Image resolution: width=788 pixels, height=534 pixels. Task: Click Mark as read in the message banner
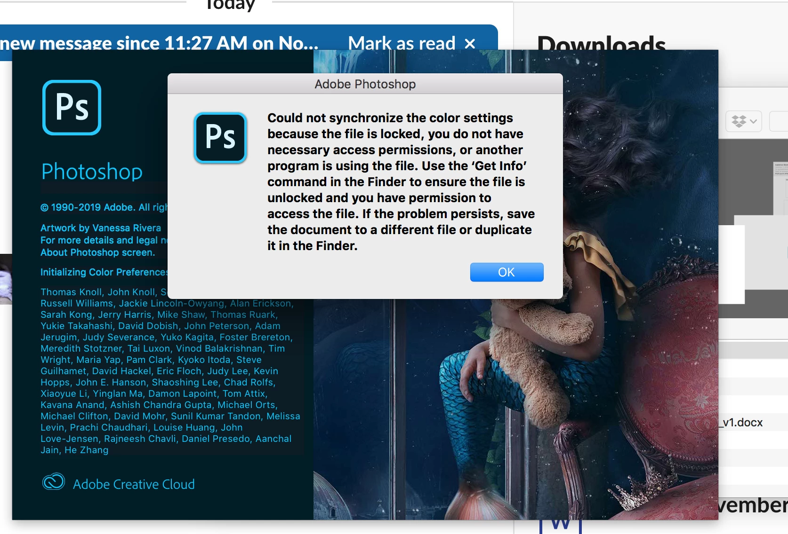pos(402,43)
